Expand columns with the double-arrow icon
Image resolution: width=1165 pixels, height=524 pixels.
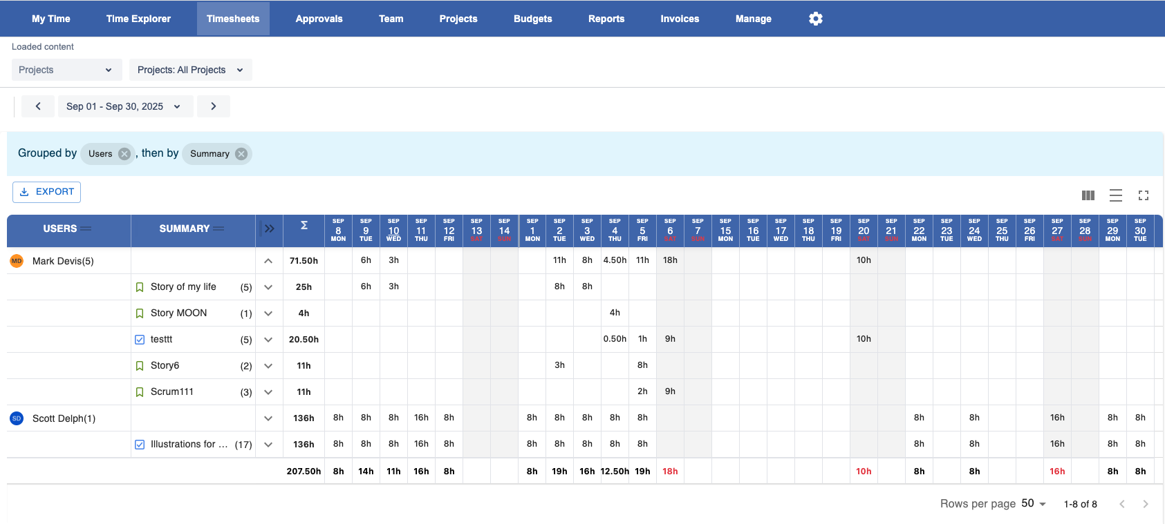269,229
